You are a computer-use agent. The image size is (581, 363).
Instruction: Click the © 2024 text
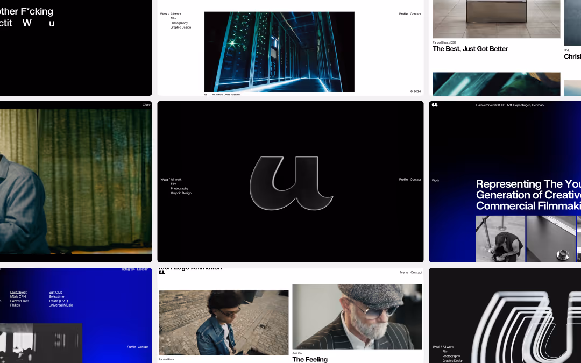415,91
